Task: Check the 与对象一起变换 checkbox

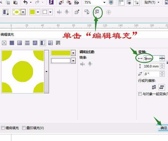Action: (140, 94)
